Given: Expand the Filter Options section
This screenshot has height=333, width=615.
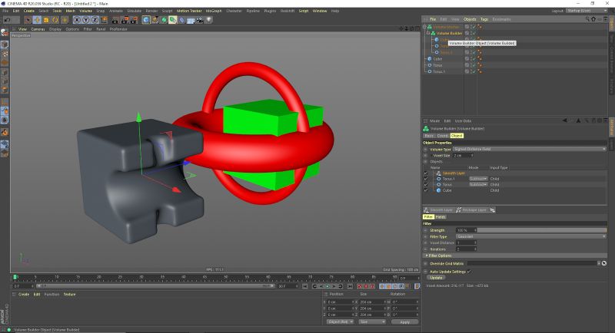Looking at the screenshot, I should (x=426, y=256).
